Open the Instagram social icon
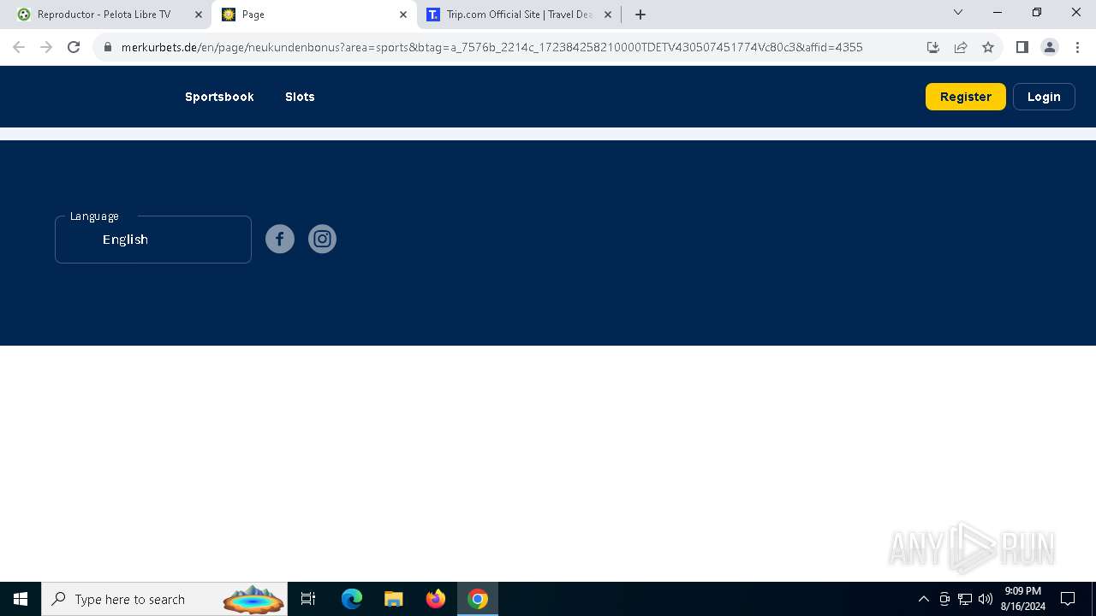Screen dimensions: 1096x616 pos(322,239)
